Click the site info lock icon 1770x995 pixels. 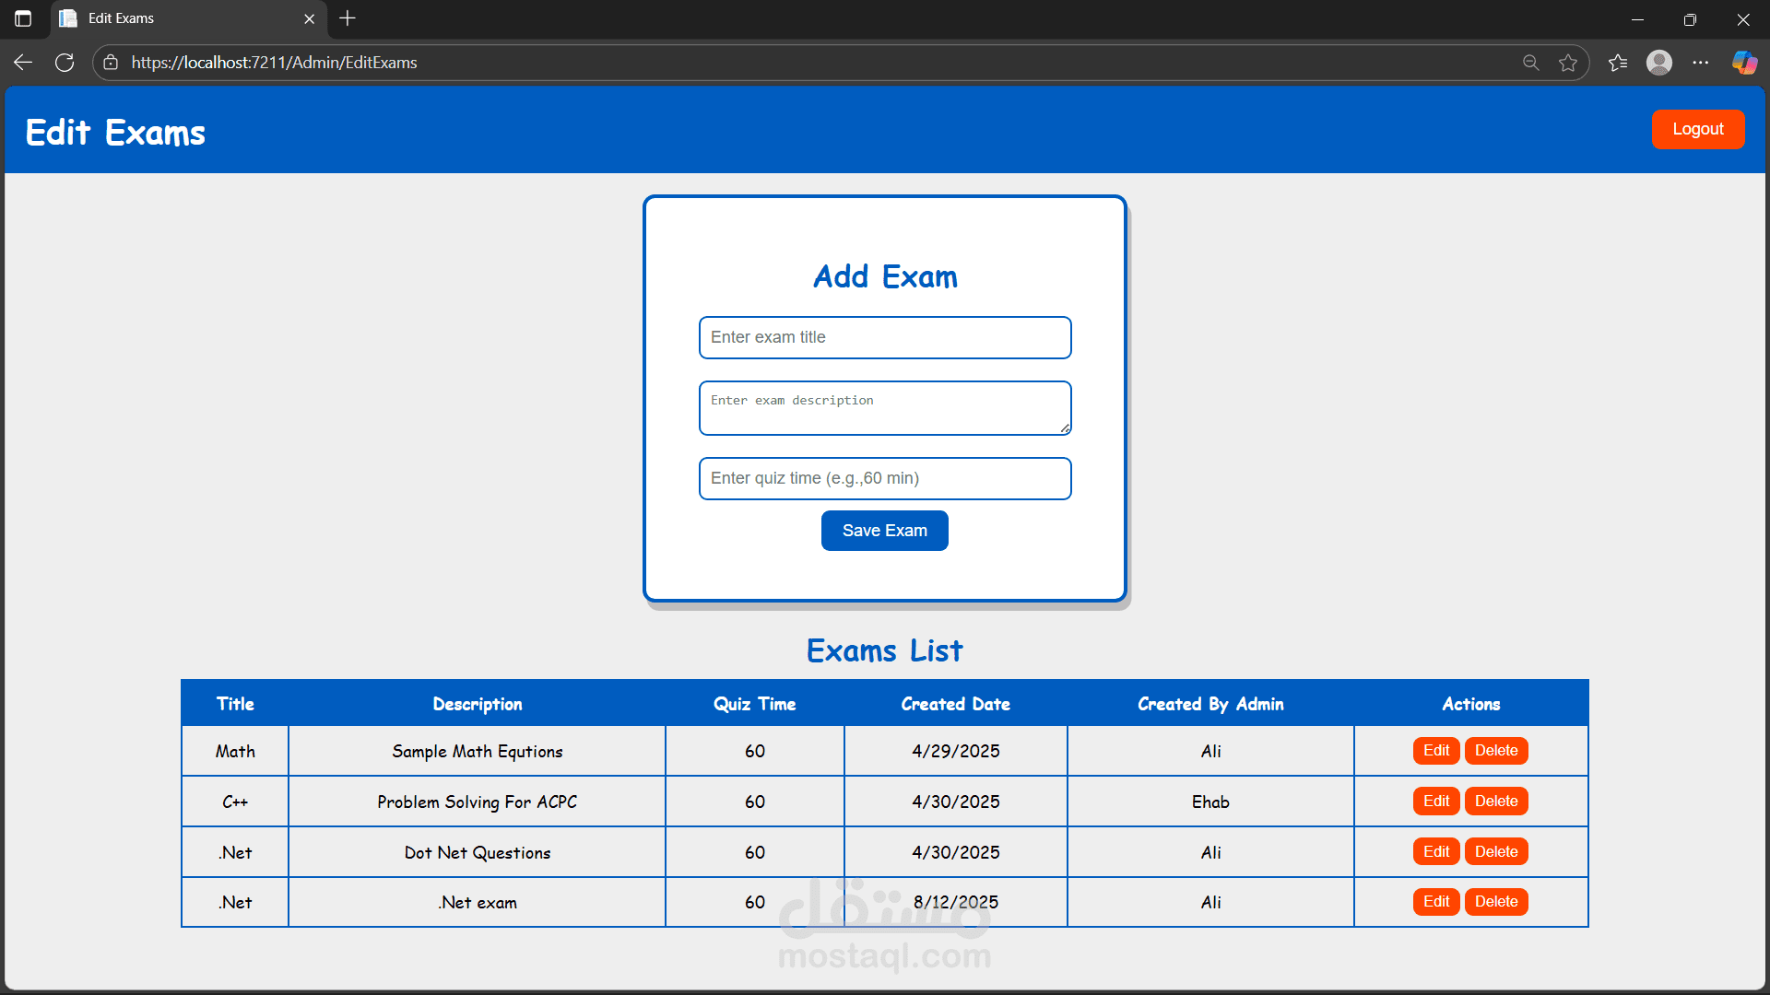(111, 63)
